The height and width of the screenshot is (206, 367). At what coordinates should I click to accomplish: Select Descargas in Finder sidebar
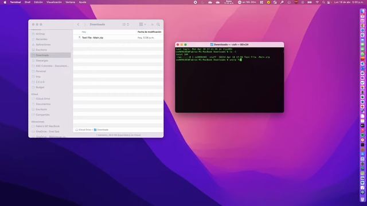pos(42,61)
